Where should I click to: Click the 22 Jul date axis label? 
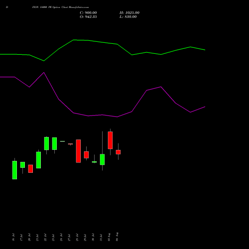pos(45,237)
